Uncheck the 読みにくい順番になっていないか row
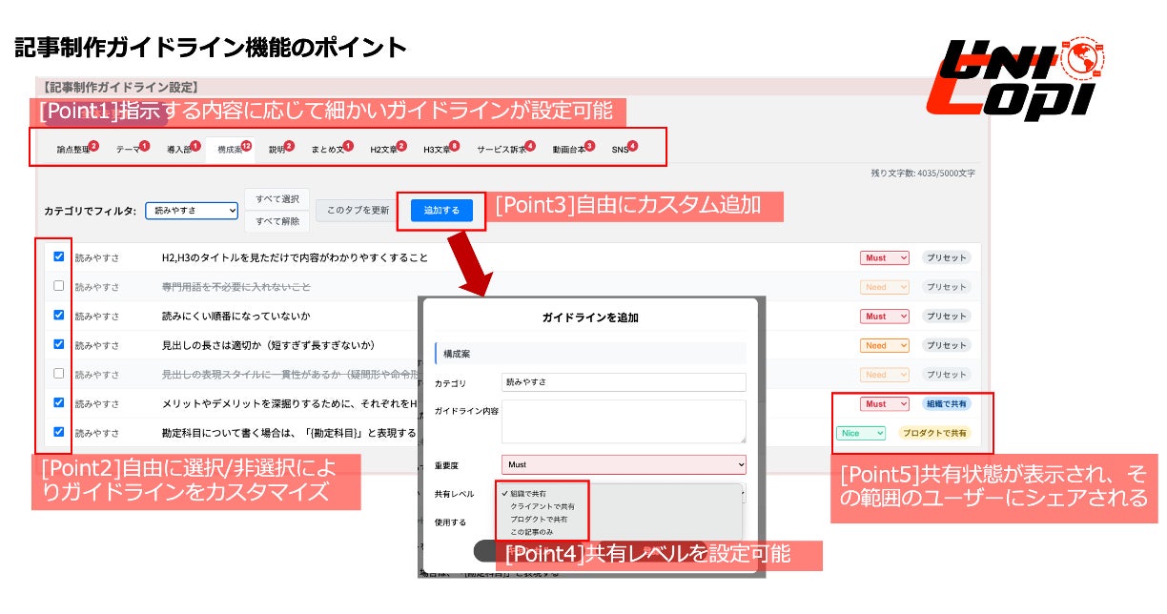Image resolution: width=1167 pixels, height=614 pixels. (x=58, y=315)
